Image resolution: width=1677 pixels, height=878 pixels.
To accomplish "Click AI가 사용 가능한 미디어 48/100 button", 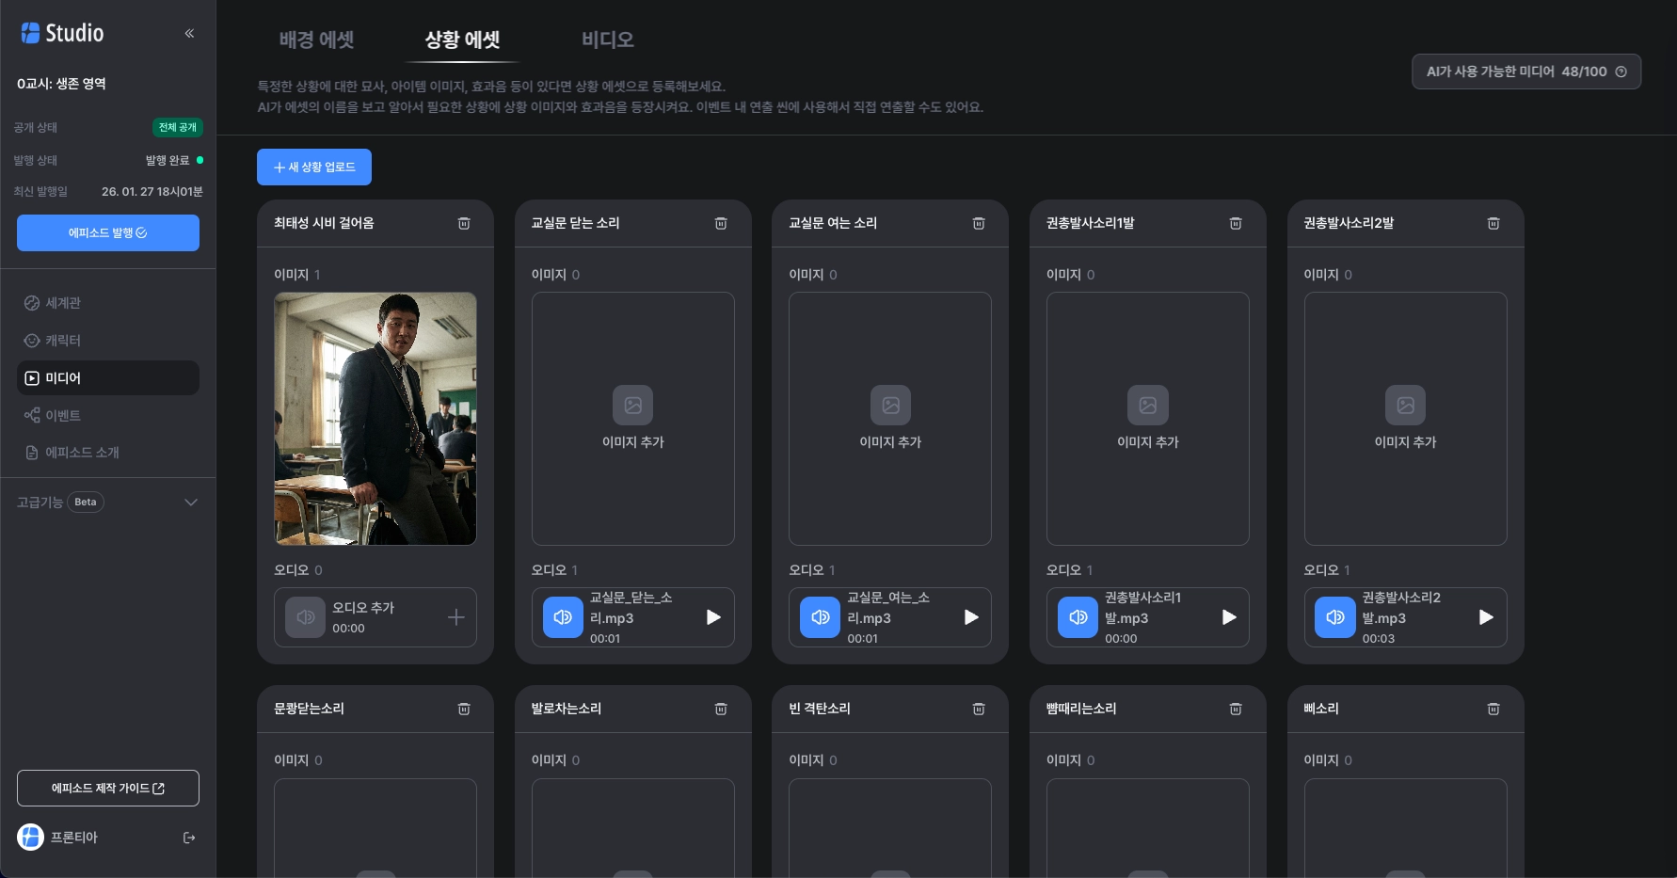I will point(1526,72).
